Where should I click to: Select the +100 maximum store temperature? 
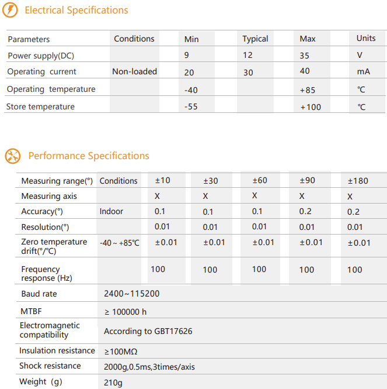tap(311, 107)
